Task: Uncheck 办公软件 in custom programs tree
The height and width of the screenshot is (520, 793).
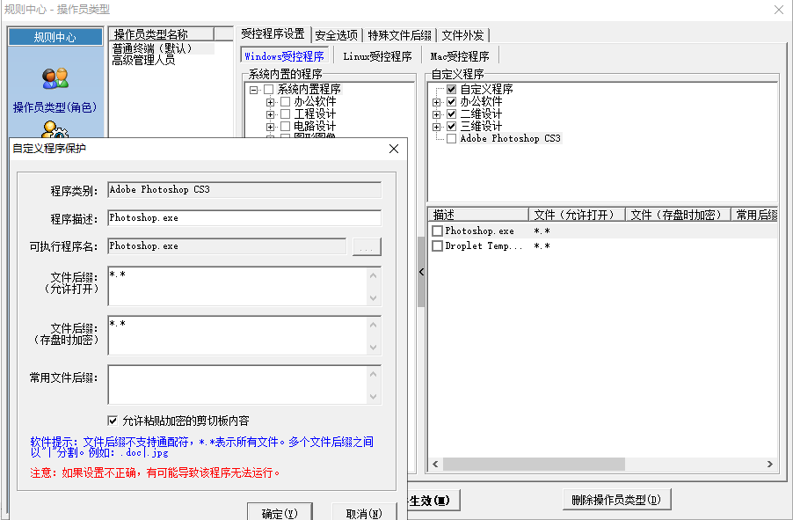Action: click(452, 102)
